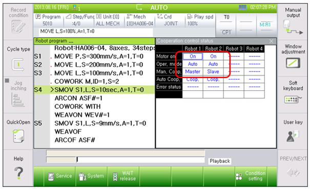Select step S5 SMOV line
Viewport: 310px width, 190px height.
(x=94, y=123)
